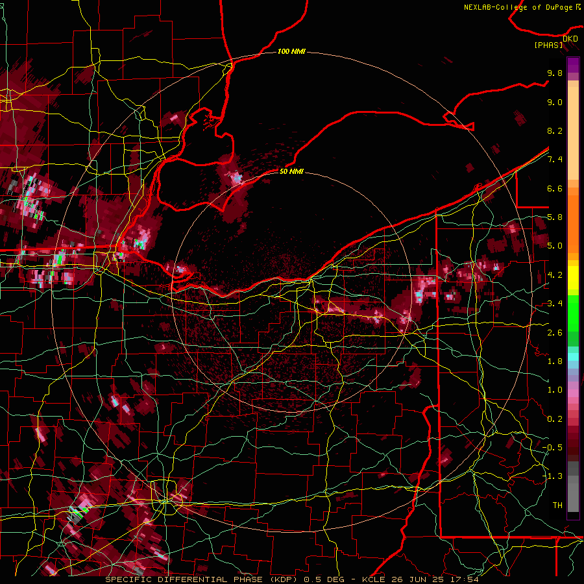584x584 pixels.
Task: Click the 9.8 value on the color scale
Action: pos(555,73)
